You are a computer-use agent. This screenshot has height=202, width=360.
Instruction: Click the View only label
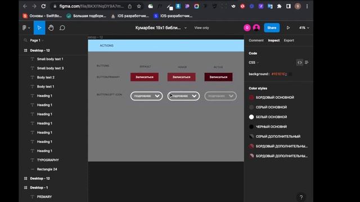pyautogui.click(x=201, y=27)
